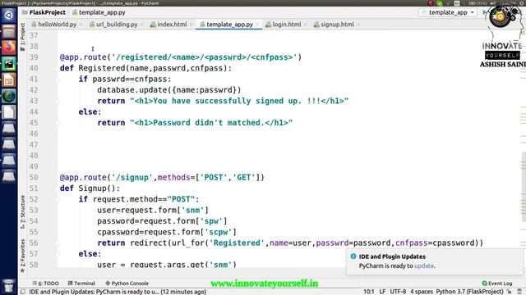Click the IDE and Plugin Updates status message
Image resolution: width=526 pixels, height=295 pixels.
point(118,292)
